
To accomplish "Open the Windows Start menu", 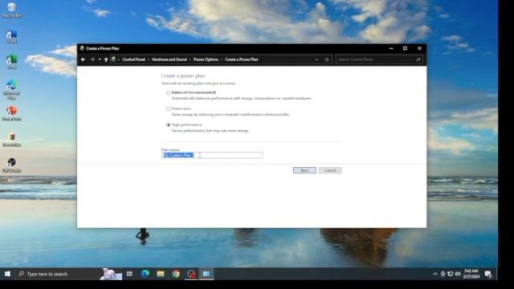I will 7,274.
